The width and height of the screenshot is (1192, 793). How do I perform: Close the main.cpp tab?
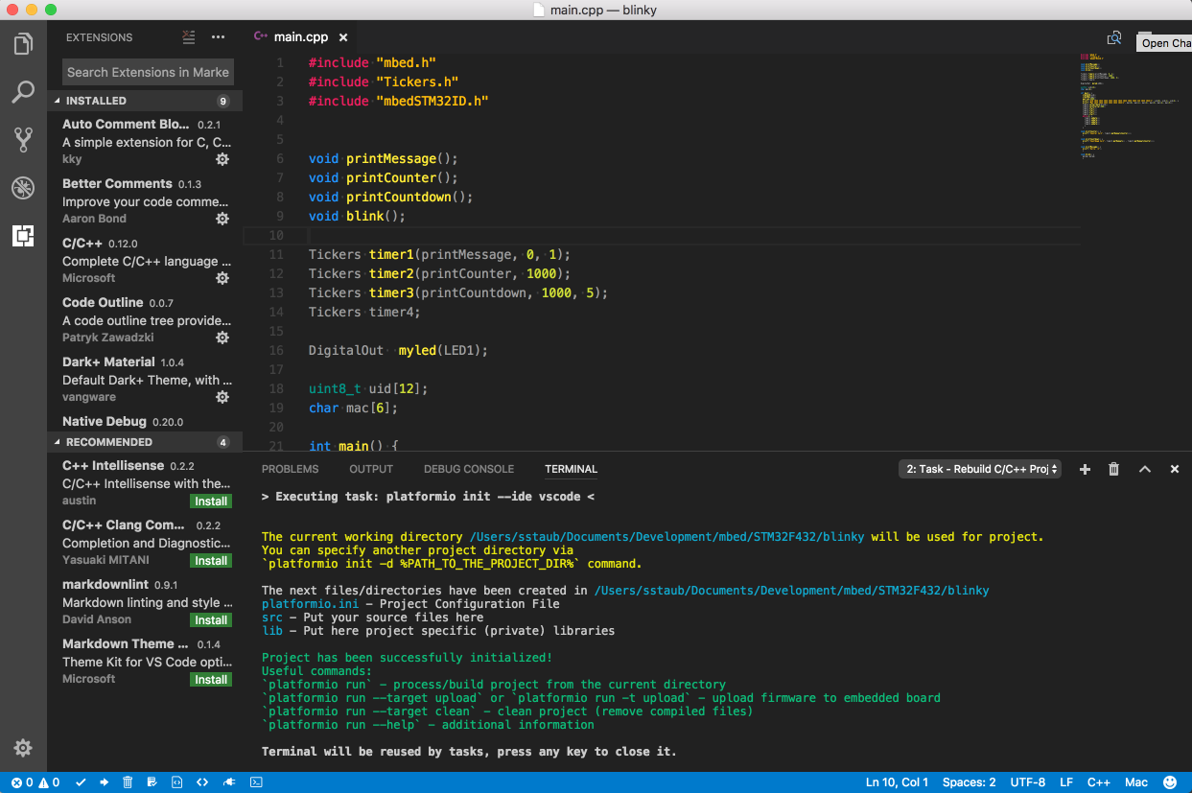343,37
